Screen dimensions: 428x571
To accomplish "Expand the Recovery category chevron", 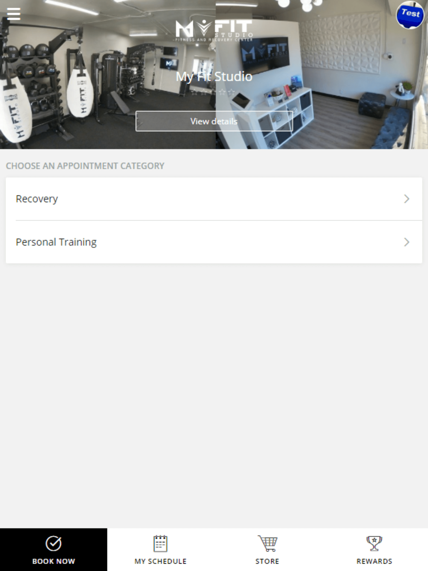I will click(407, 199).
